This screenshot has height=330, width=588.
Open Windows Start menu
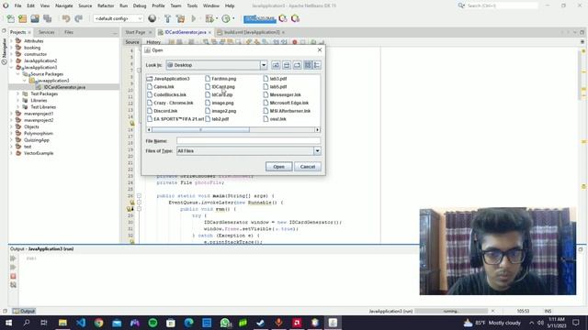(x=8, y=323)
